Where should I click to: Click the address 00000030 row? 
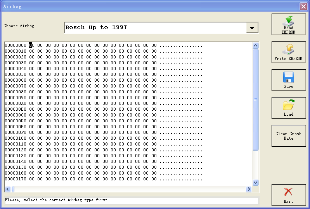[104, 63]
